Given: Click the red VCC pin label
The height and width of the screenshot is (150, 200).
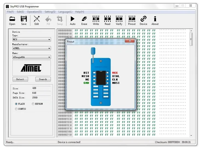Looking at the screenshot, I should pyautogui.click(x=115, y=73).
